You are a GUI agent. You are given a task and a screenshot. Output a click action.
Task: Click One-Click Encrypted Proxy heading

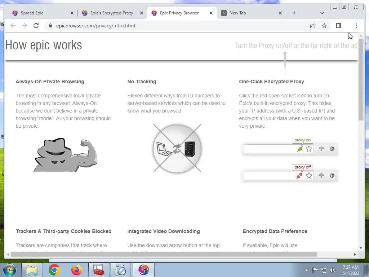[272, 82]
